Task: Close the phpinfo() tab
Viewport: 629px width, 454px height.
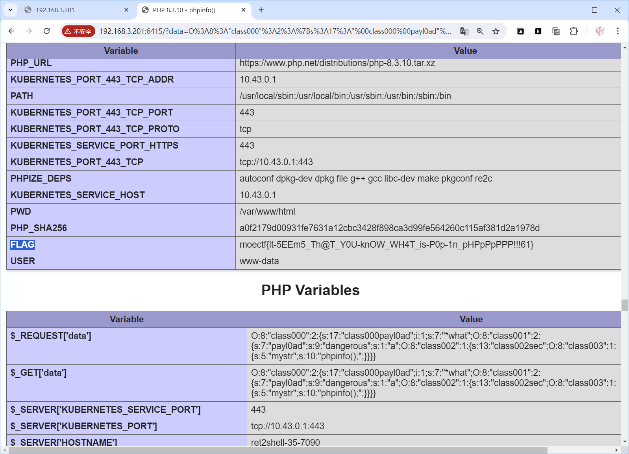Action: pyautogui.click(x=243, y=10)
